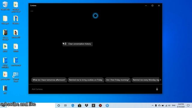The image size is (192, 108).
Task: Click the Cortana circle on taskbar
Action: [x=59, y=105]
